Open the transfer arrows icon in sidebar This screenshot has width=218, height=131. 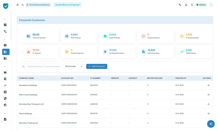(x=5, y=85)
